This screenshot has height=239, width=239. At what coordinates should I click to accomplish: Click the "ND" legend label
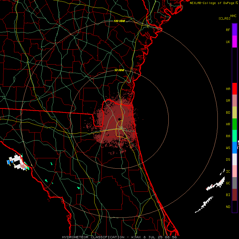[x=228, y=207]
